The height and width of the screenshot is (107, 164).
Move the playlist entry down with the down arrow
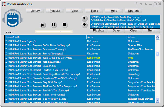pyautogui.click(x=84, y=25)
